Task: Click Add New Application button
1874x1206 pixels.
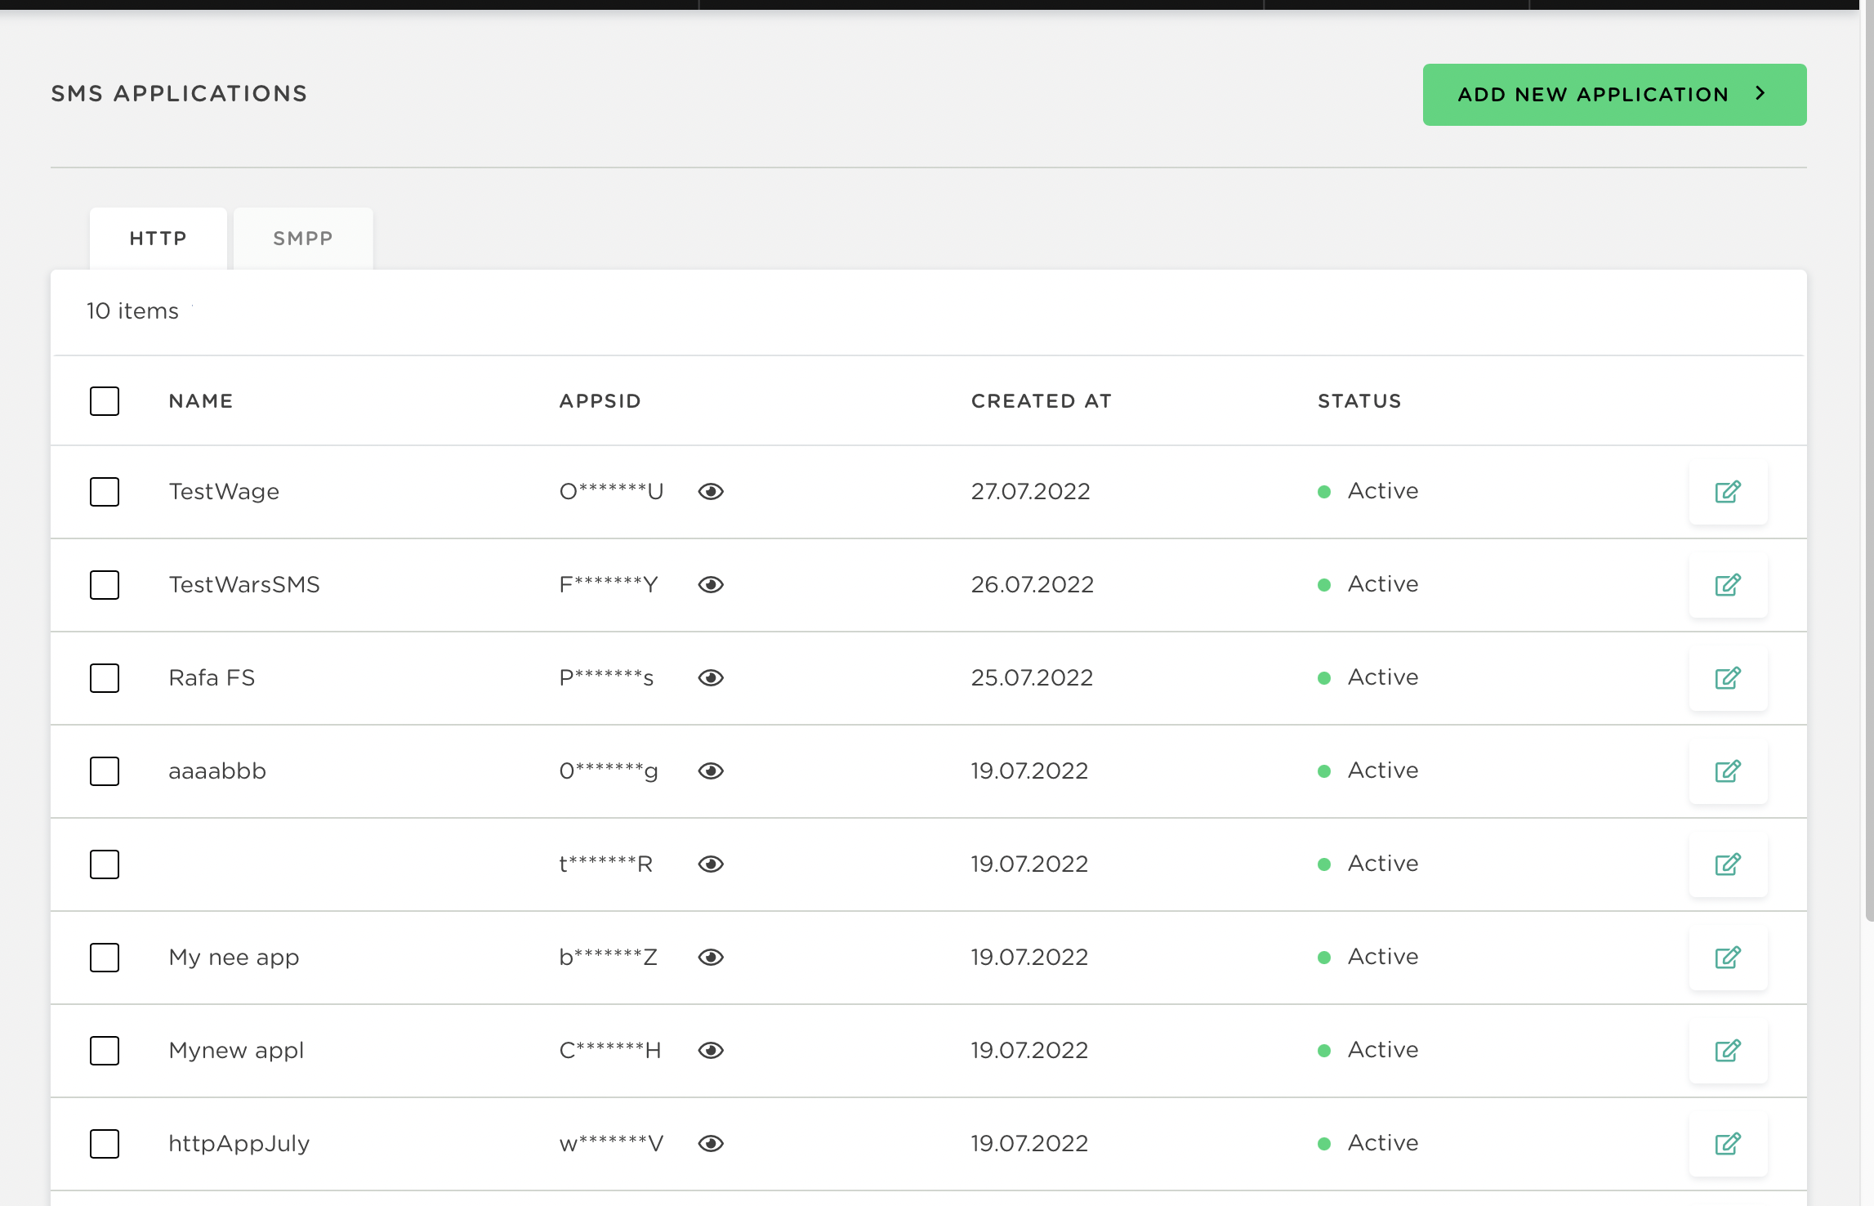Action: click(1614, 95)
